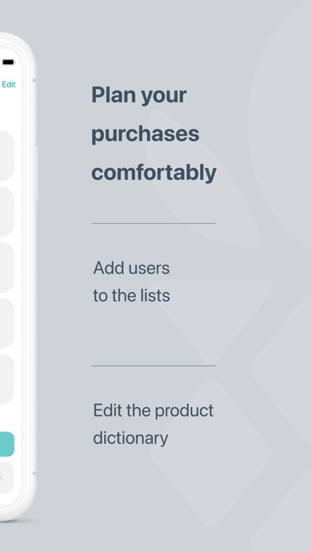Click the divider above "Edit the product"
This screenshot has width=311, height=552.
click(x=153, y=366)
